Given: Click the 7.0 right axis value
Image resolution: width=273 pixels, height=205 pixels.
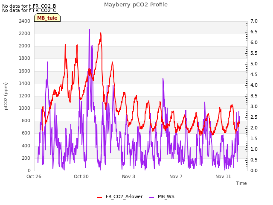Looking at the screenshot, I should (x=254, y=21).
